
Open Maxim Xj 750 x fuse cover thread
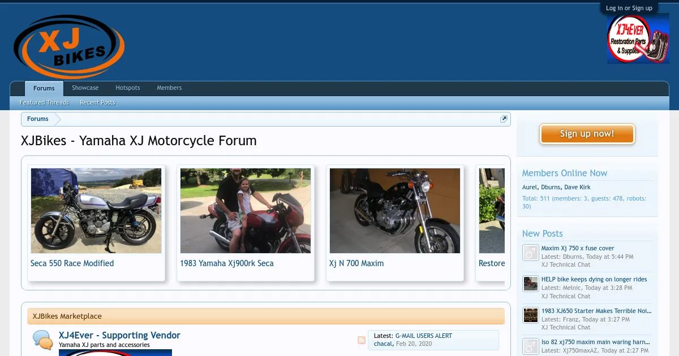coord(578,248)
